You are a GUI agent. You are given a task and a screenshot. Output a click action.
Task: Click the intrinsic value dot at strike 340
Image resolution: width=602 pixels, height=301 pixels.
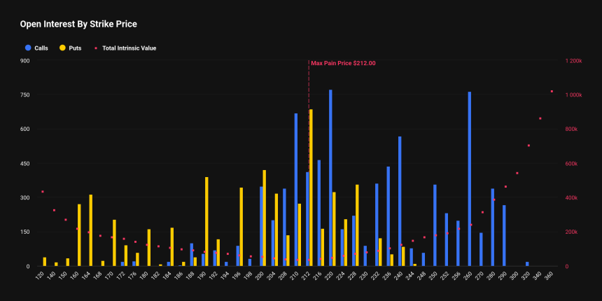coord(540,118)
